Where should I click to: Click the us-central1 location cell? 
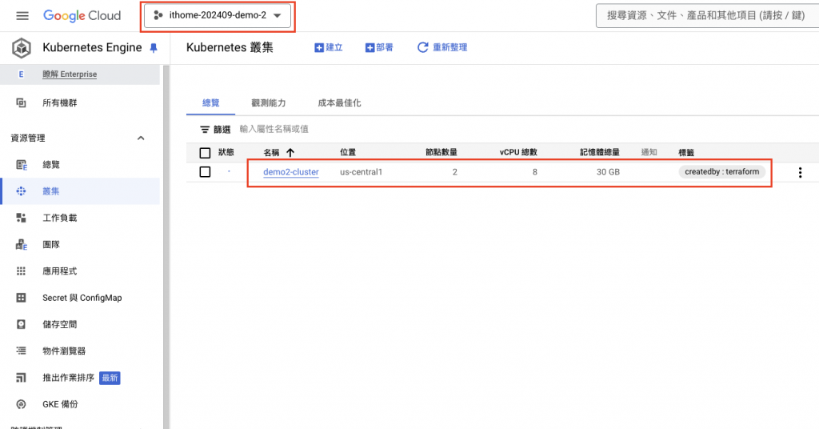[361, 172]
